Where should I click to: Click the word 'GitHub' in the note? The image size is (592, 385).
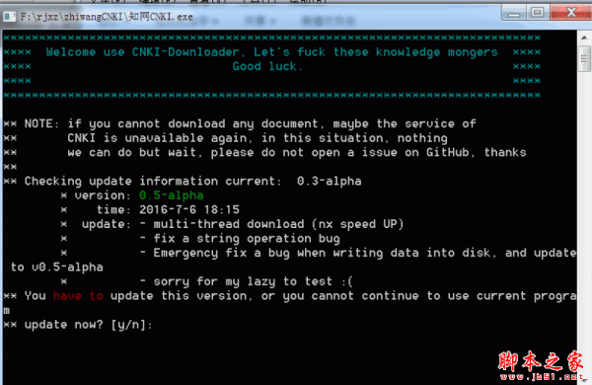[x=448, y=153]
